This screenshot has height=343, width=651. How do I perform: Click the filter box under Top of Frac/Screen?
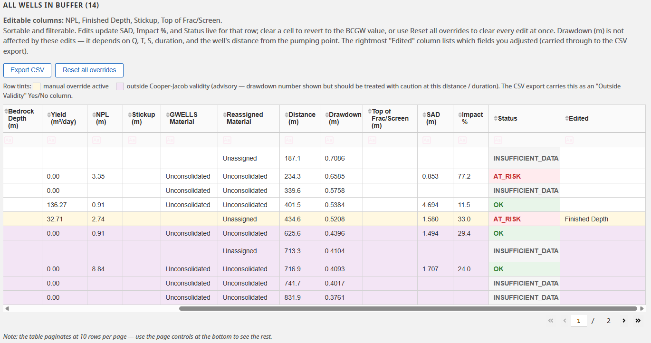390,140
